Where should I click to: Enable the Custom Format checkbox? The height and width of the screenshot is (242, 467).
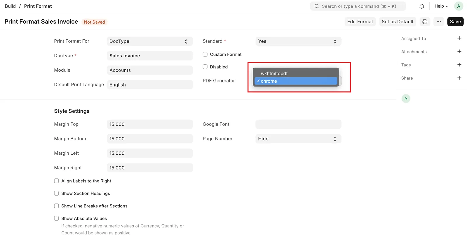pos(205,54)
